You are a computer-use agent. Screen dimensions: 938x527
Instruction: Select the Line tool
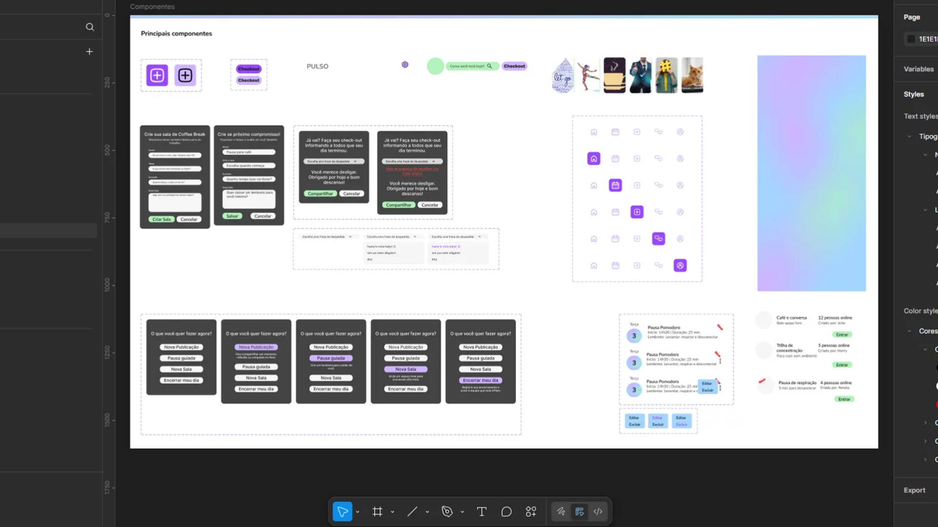pyautogui.click(x=412, y=511)
